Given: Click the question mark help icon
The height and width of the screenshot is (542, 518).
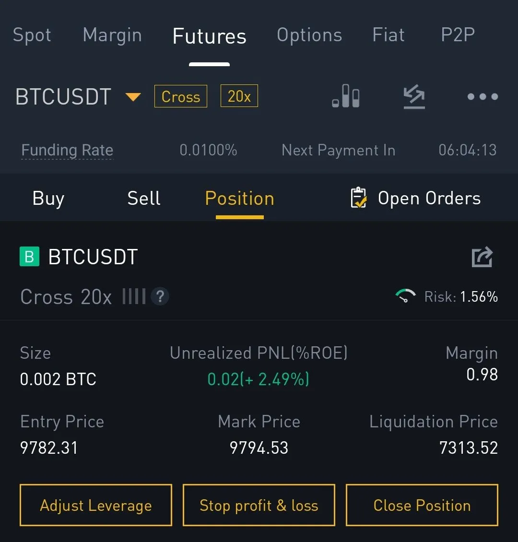Looking at the screenshot, I should [160, 297].
